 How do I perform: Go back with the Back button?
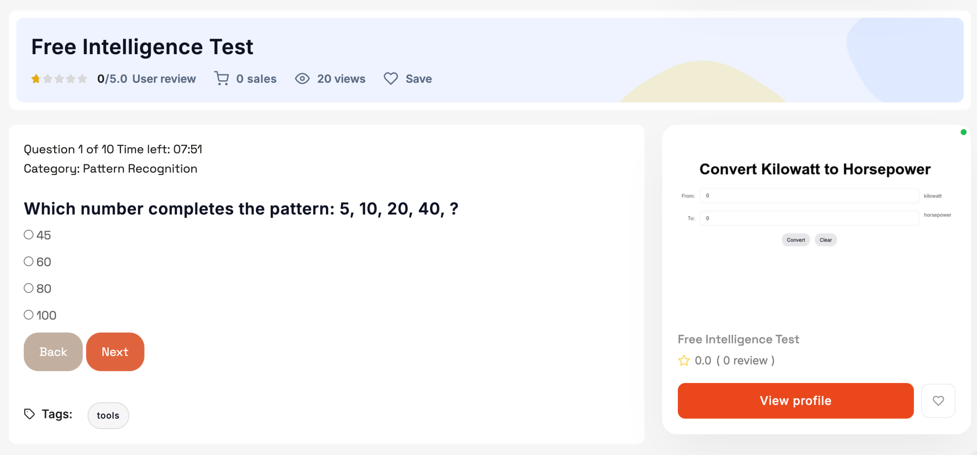pyautogui.click(x=53, y=352)
